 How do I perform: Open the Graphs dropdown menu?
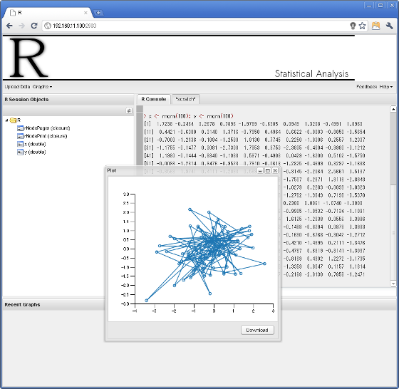[x=42, y=87]
